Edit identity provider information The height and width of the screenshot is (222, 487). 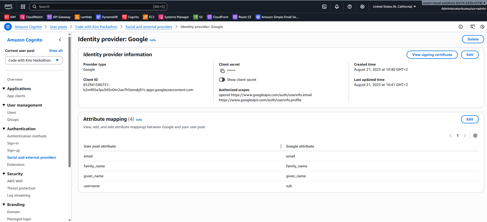pos(470,55)
